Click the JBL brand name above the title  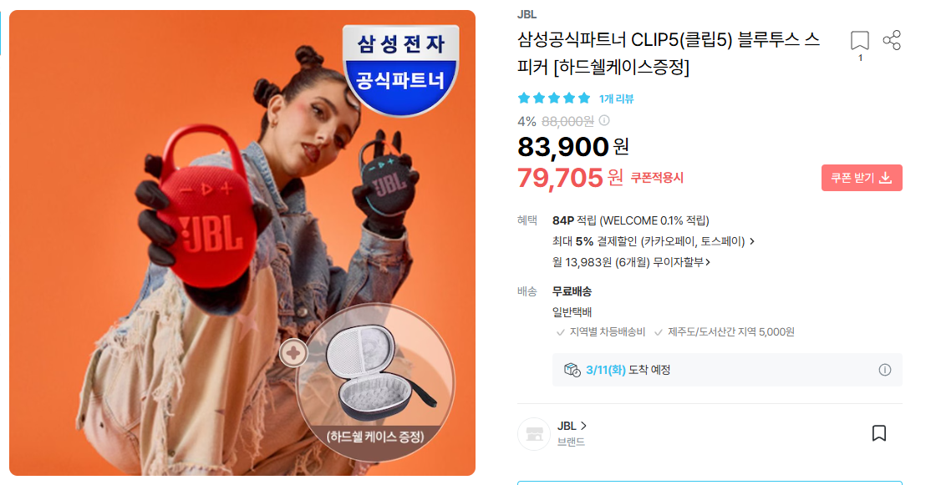coord(527,14)
